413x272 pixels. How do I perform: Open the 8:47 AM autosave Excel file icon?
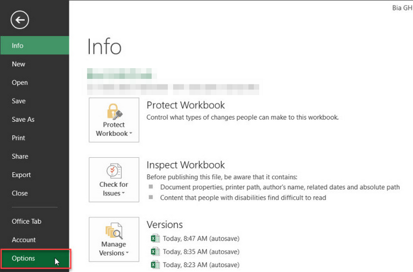(155, 238)
